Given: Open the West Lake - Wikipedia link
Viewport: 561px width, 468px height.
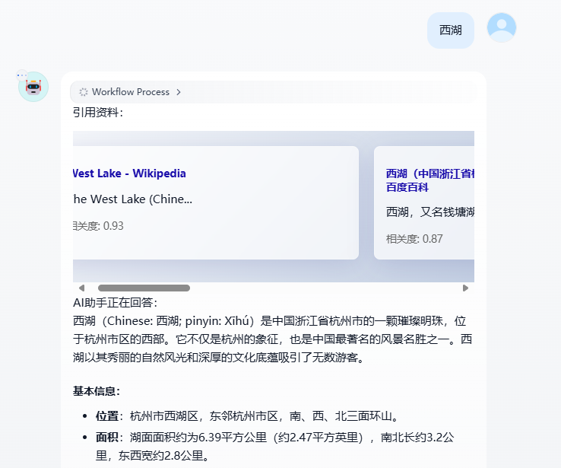Looking at the screenshot, I should pyautogui.click(x=130, y=174).
